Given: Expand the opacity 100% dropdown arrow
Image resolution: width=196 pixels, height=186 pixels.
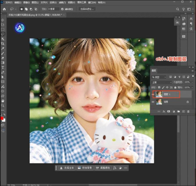Looking at the screenshot, I should (x=192, y=82).
